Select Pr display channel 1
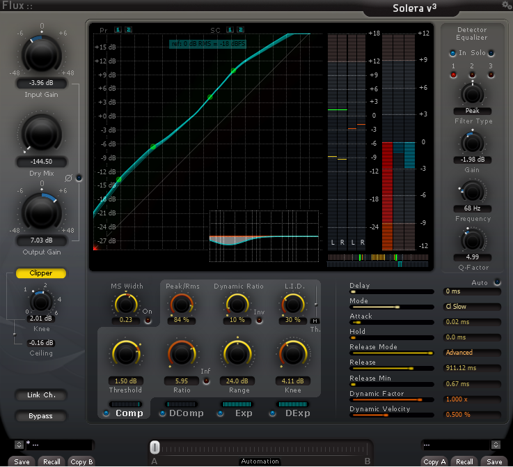 [x=118, y=30]
